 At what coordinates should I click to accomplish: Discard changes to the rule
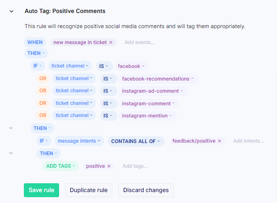pyautogui.click(x=146, y=190)
